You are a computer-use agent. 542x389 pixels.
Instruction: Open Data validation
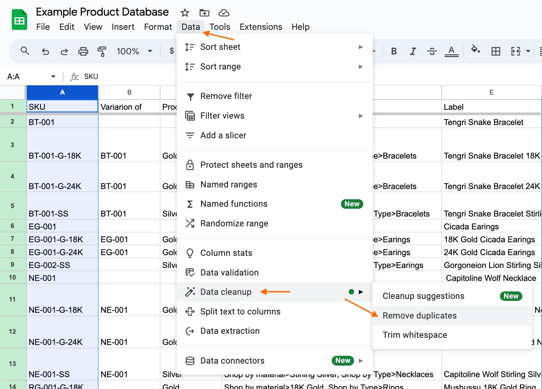coord(275,272)
